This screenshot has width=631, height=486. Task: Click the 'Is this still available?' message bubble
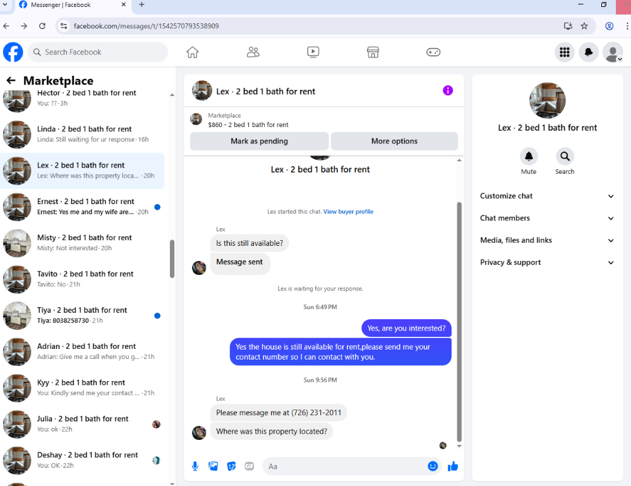click(249, 243)
